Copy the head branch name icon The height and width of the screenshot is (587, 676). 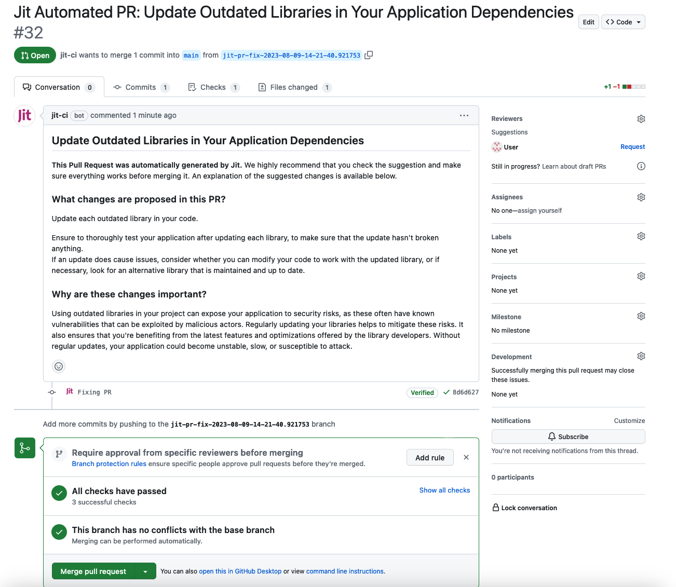(369, 55)
